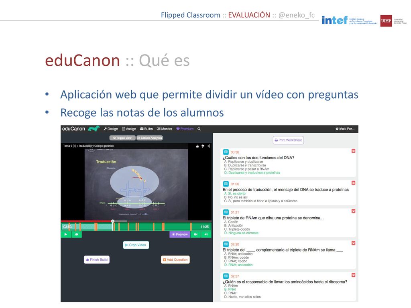Open Iñaki Fer... user settings menu
411x308 pixels.
coord(345,129)
